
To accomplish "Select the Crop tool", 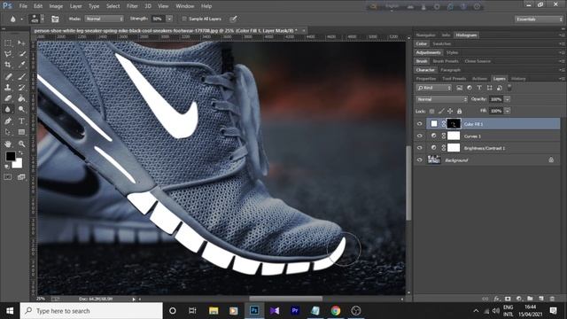I will point(8,65).
